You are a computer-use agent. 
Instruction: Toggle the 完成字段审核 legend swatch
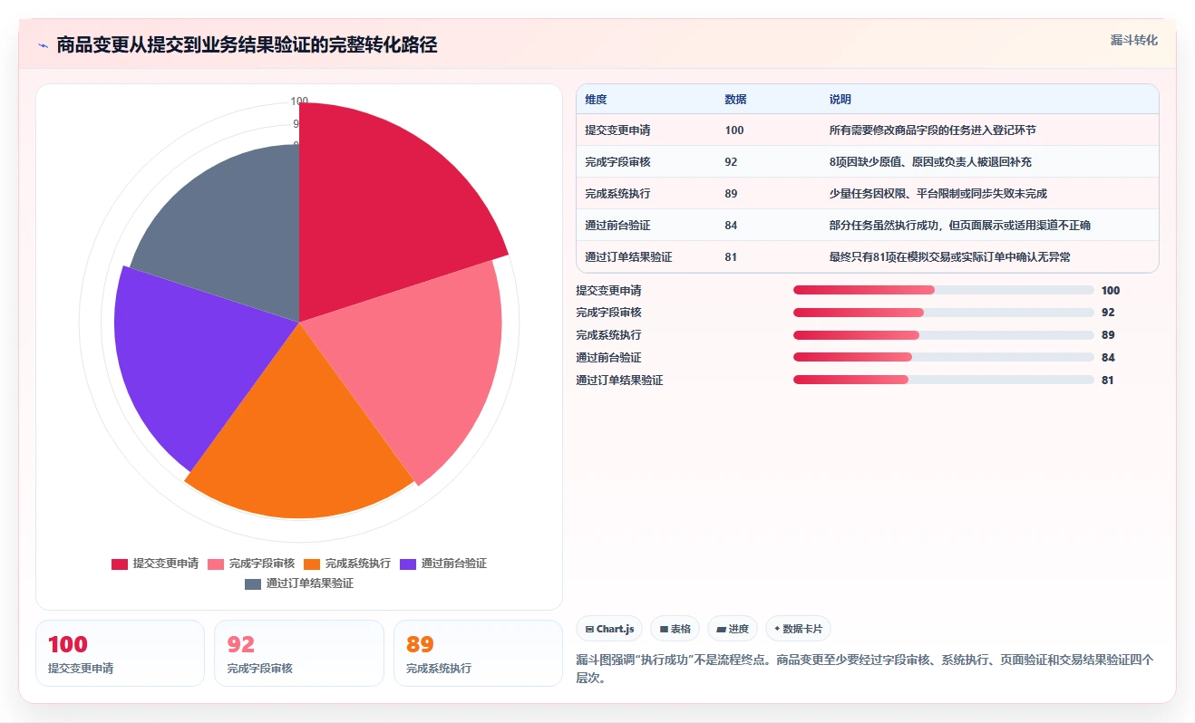click(x=216, y=564)
